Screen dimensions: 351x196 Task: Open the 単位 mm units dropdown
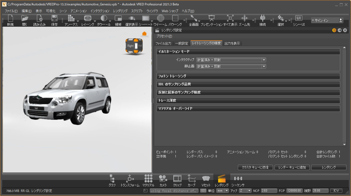(x=222, y=191)
